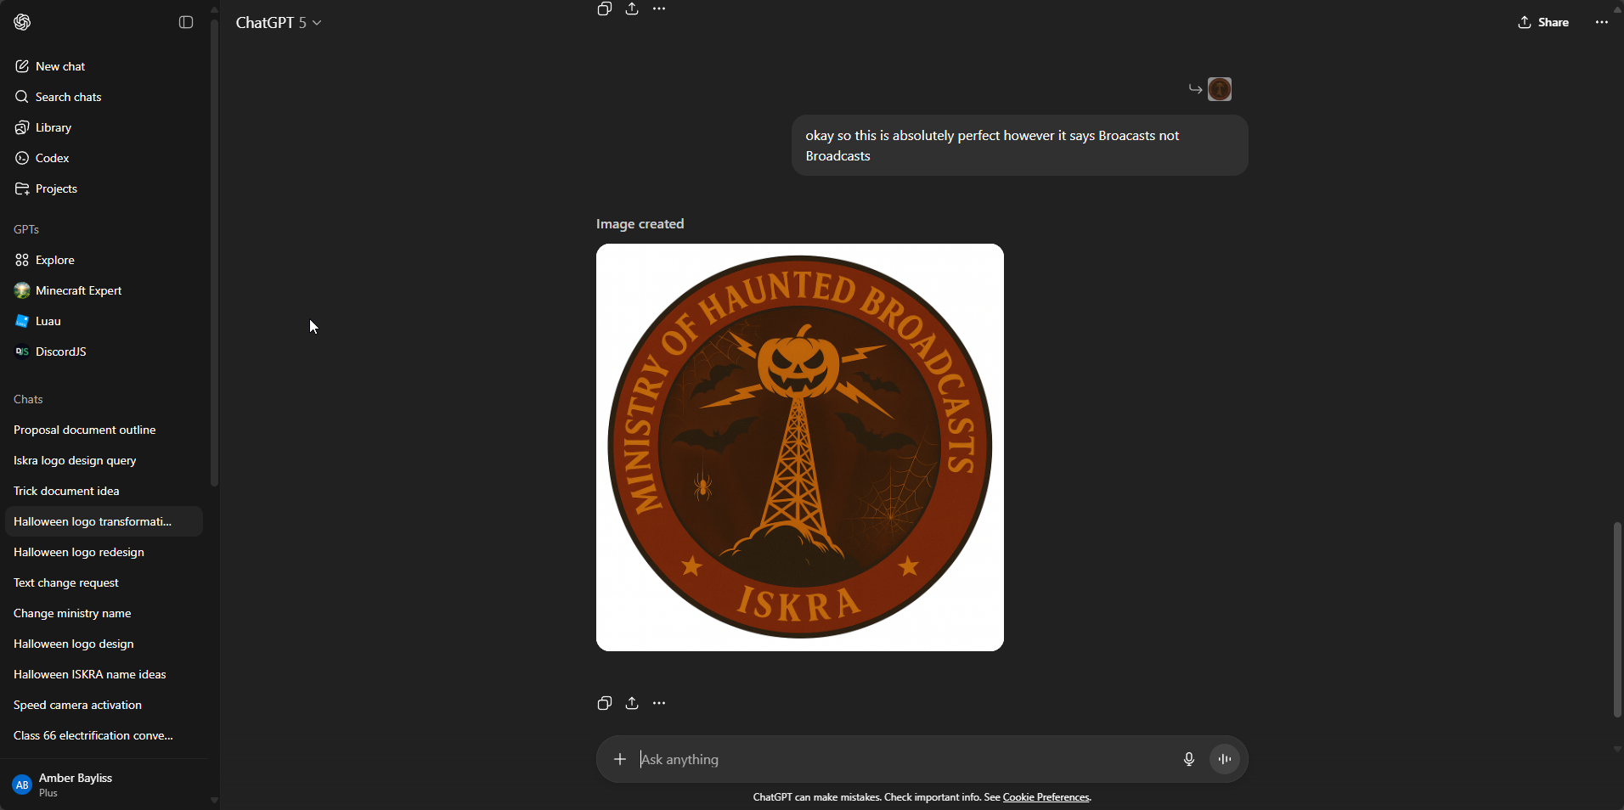Viewport: 1624px width, 810px height.
Task: Open the DiscordJS GPT
Action: 60,352
